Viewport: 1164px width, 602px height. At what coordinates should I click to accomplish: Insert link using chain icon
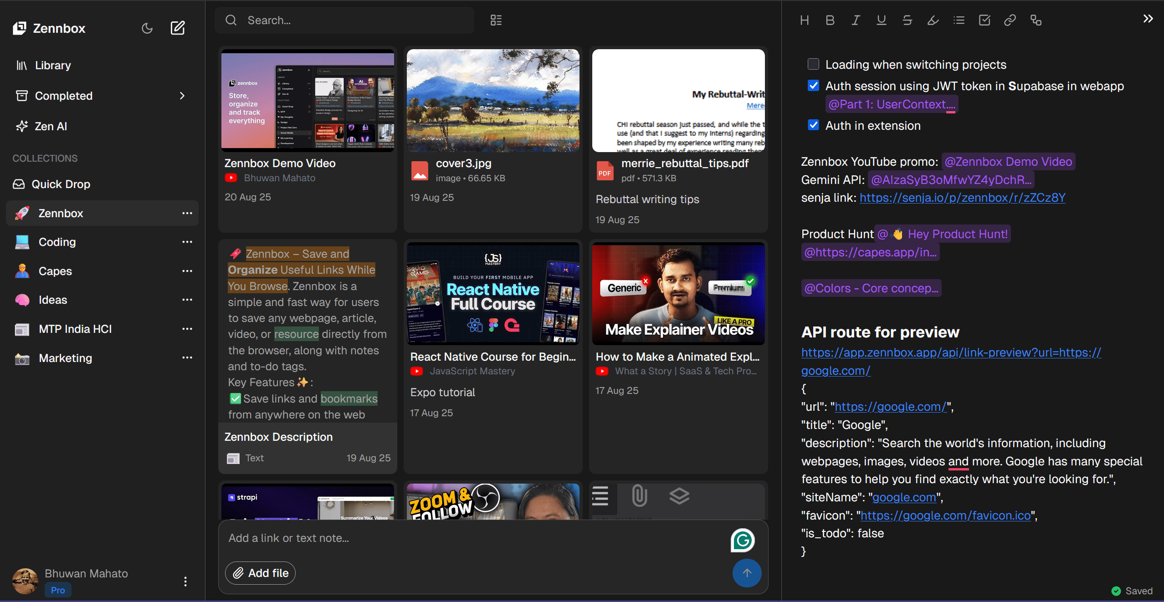pos(1010,20)
